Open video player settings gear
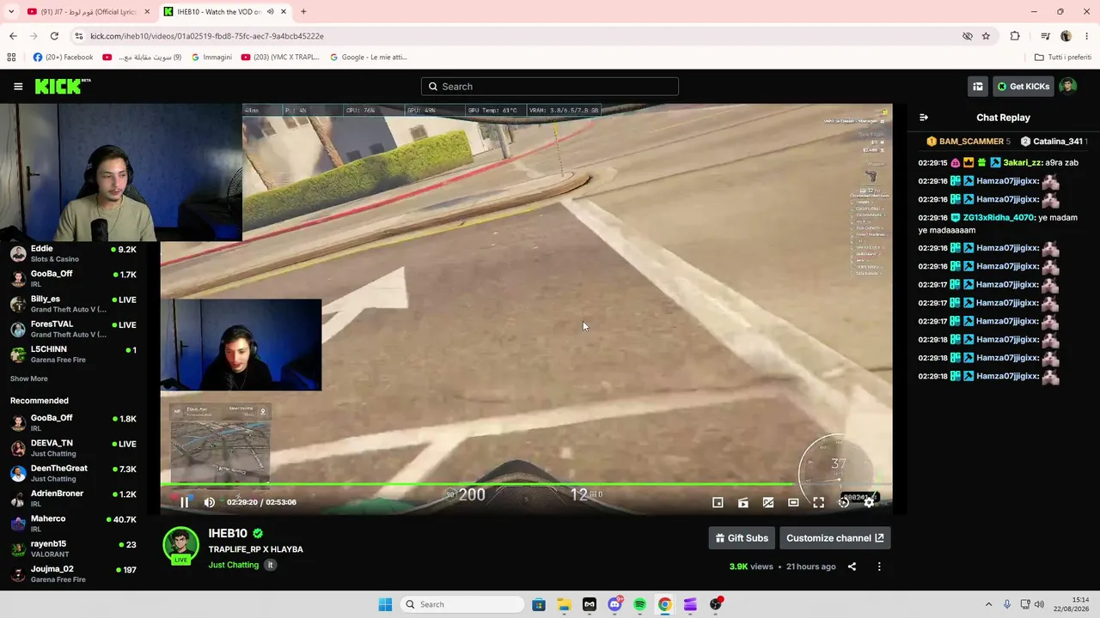This screenshot has width=1100, height=618. tap(869, 502)
